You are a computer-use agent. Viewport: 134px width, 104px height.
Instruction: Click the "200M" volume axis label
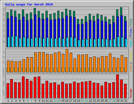pyautogui.click(x=4, y=93)
